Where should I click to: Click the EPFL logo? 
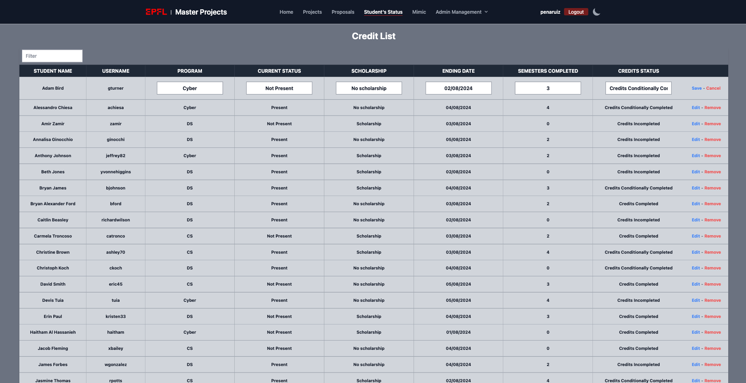point(156,12)
